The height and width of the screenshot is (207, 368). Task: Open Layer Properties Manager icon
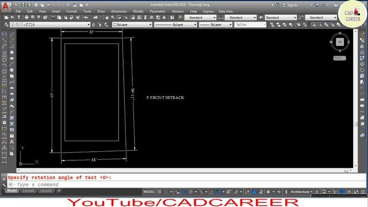coord(6,24)
